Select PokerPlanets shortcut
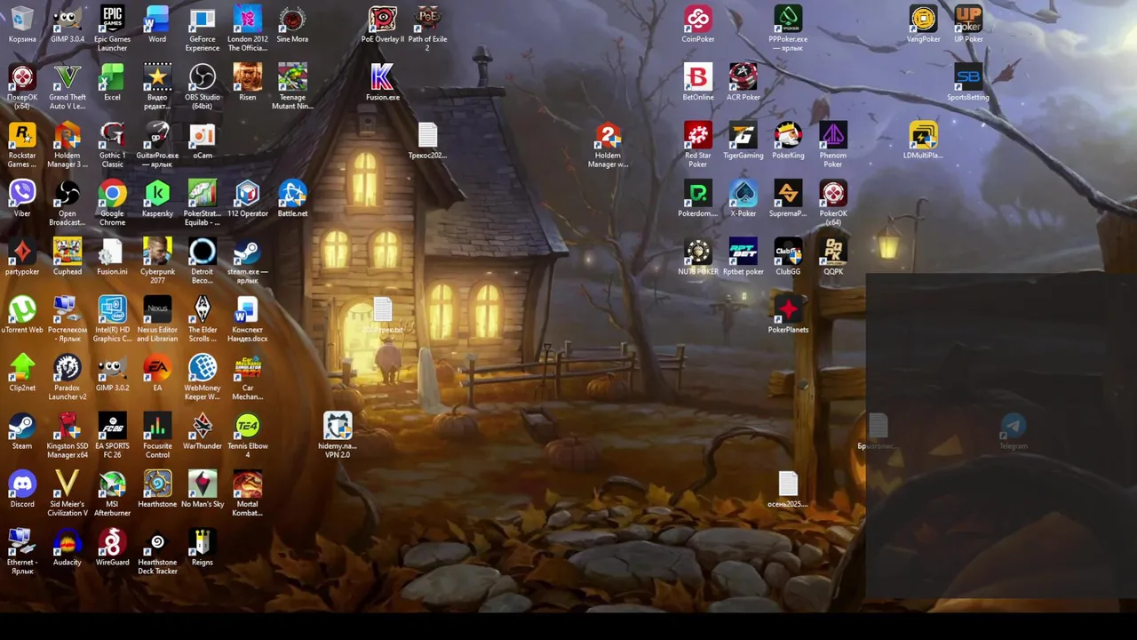Image resolution: width=1137 pixels, height=640 pixels. [788, 316]
